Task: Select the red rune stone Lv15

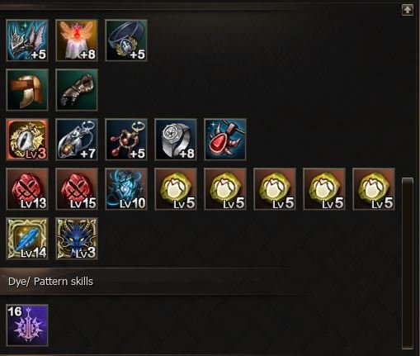Action: click(77, 189)
